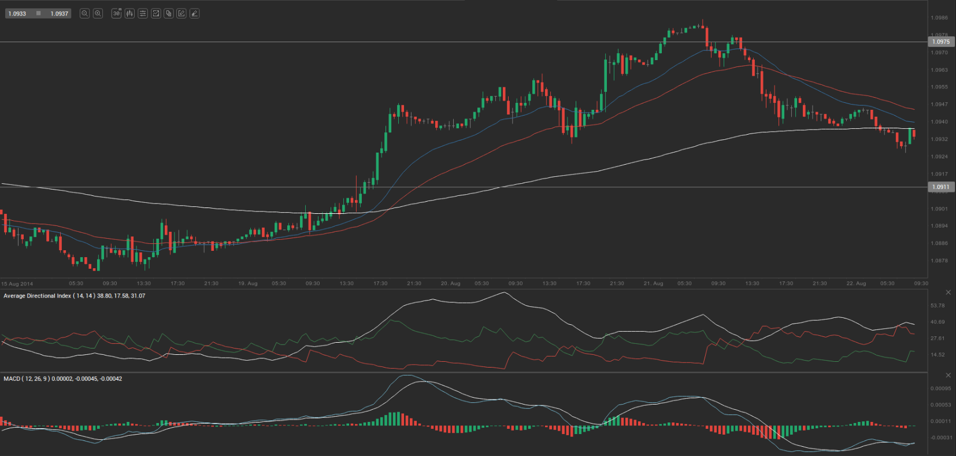
Task: Open the candlestick chart type menu
Action: (129, 13)
